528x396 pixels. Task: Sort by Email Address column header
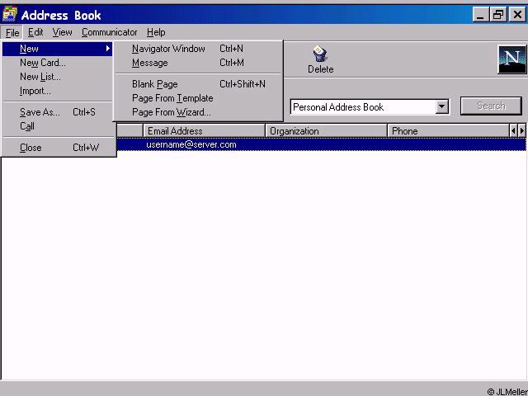[x=205, y=130]
